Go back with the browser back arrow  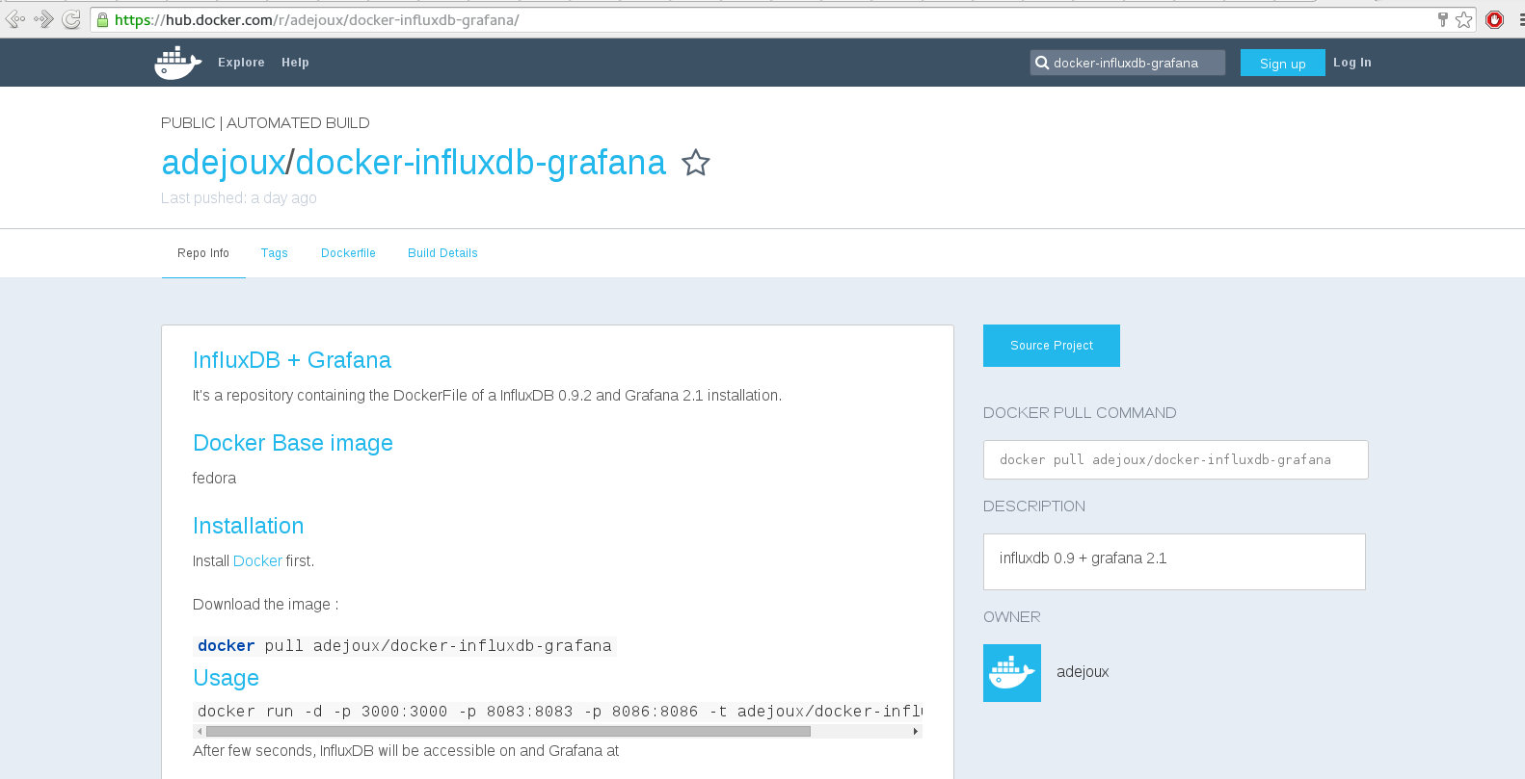15,19
